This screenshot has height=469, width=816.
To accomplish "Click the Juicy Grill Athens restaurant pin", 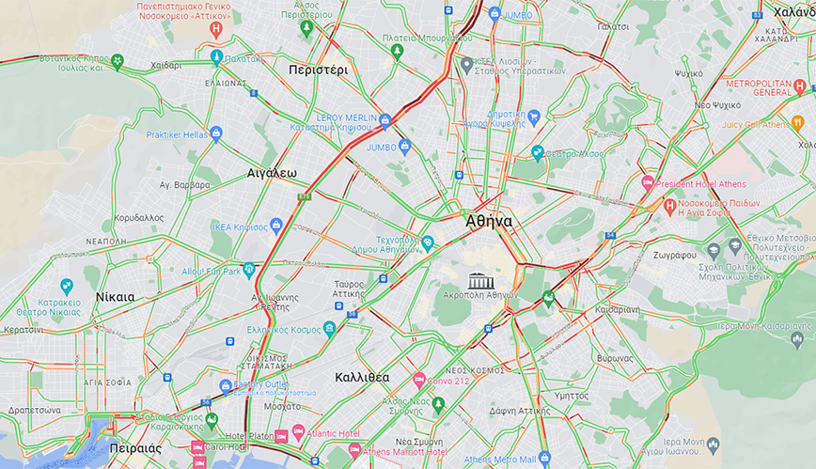I will pos(797,123).
